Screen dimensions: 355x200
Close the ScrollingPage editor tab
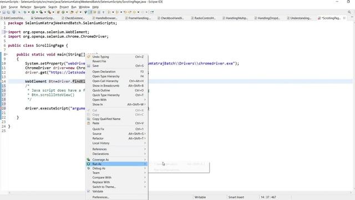click(344, 18)
